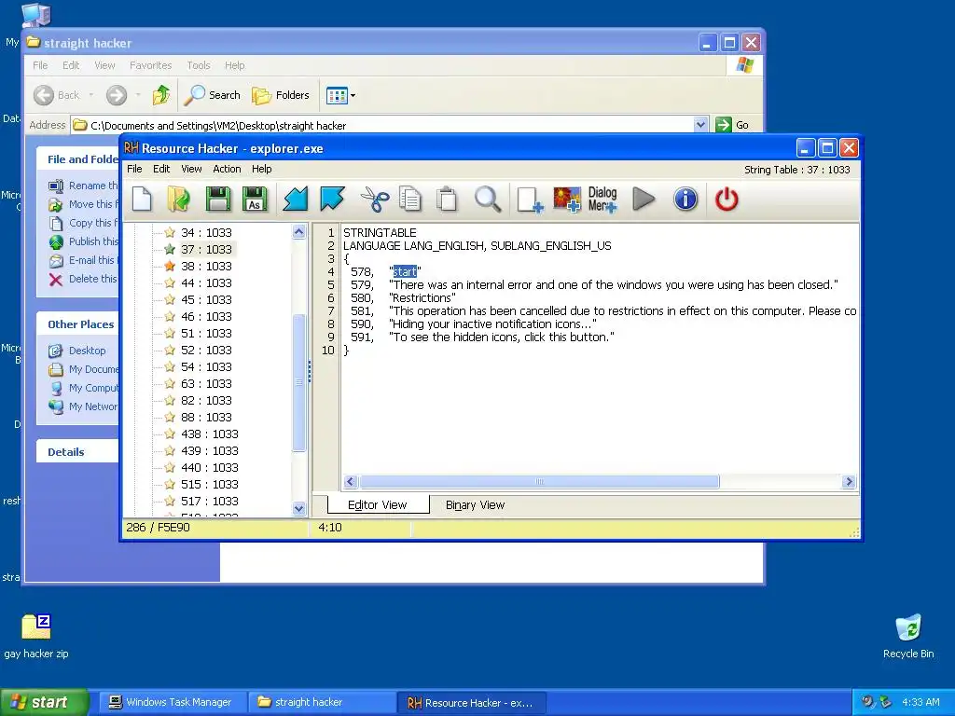Click inside the explorer Address field

pos(390,125)
